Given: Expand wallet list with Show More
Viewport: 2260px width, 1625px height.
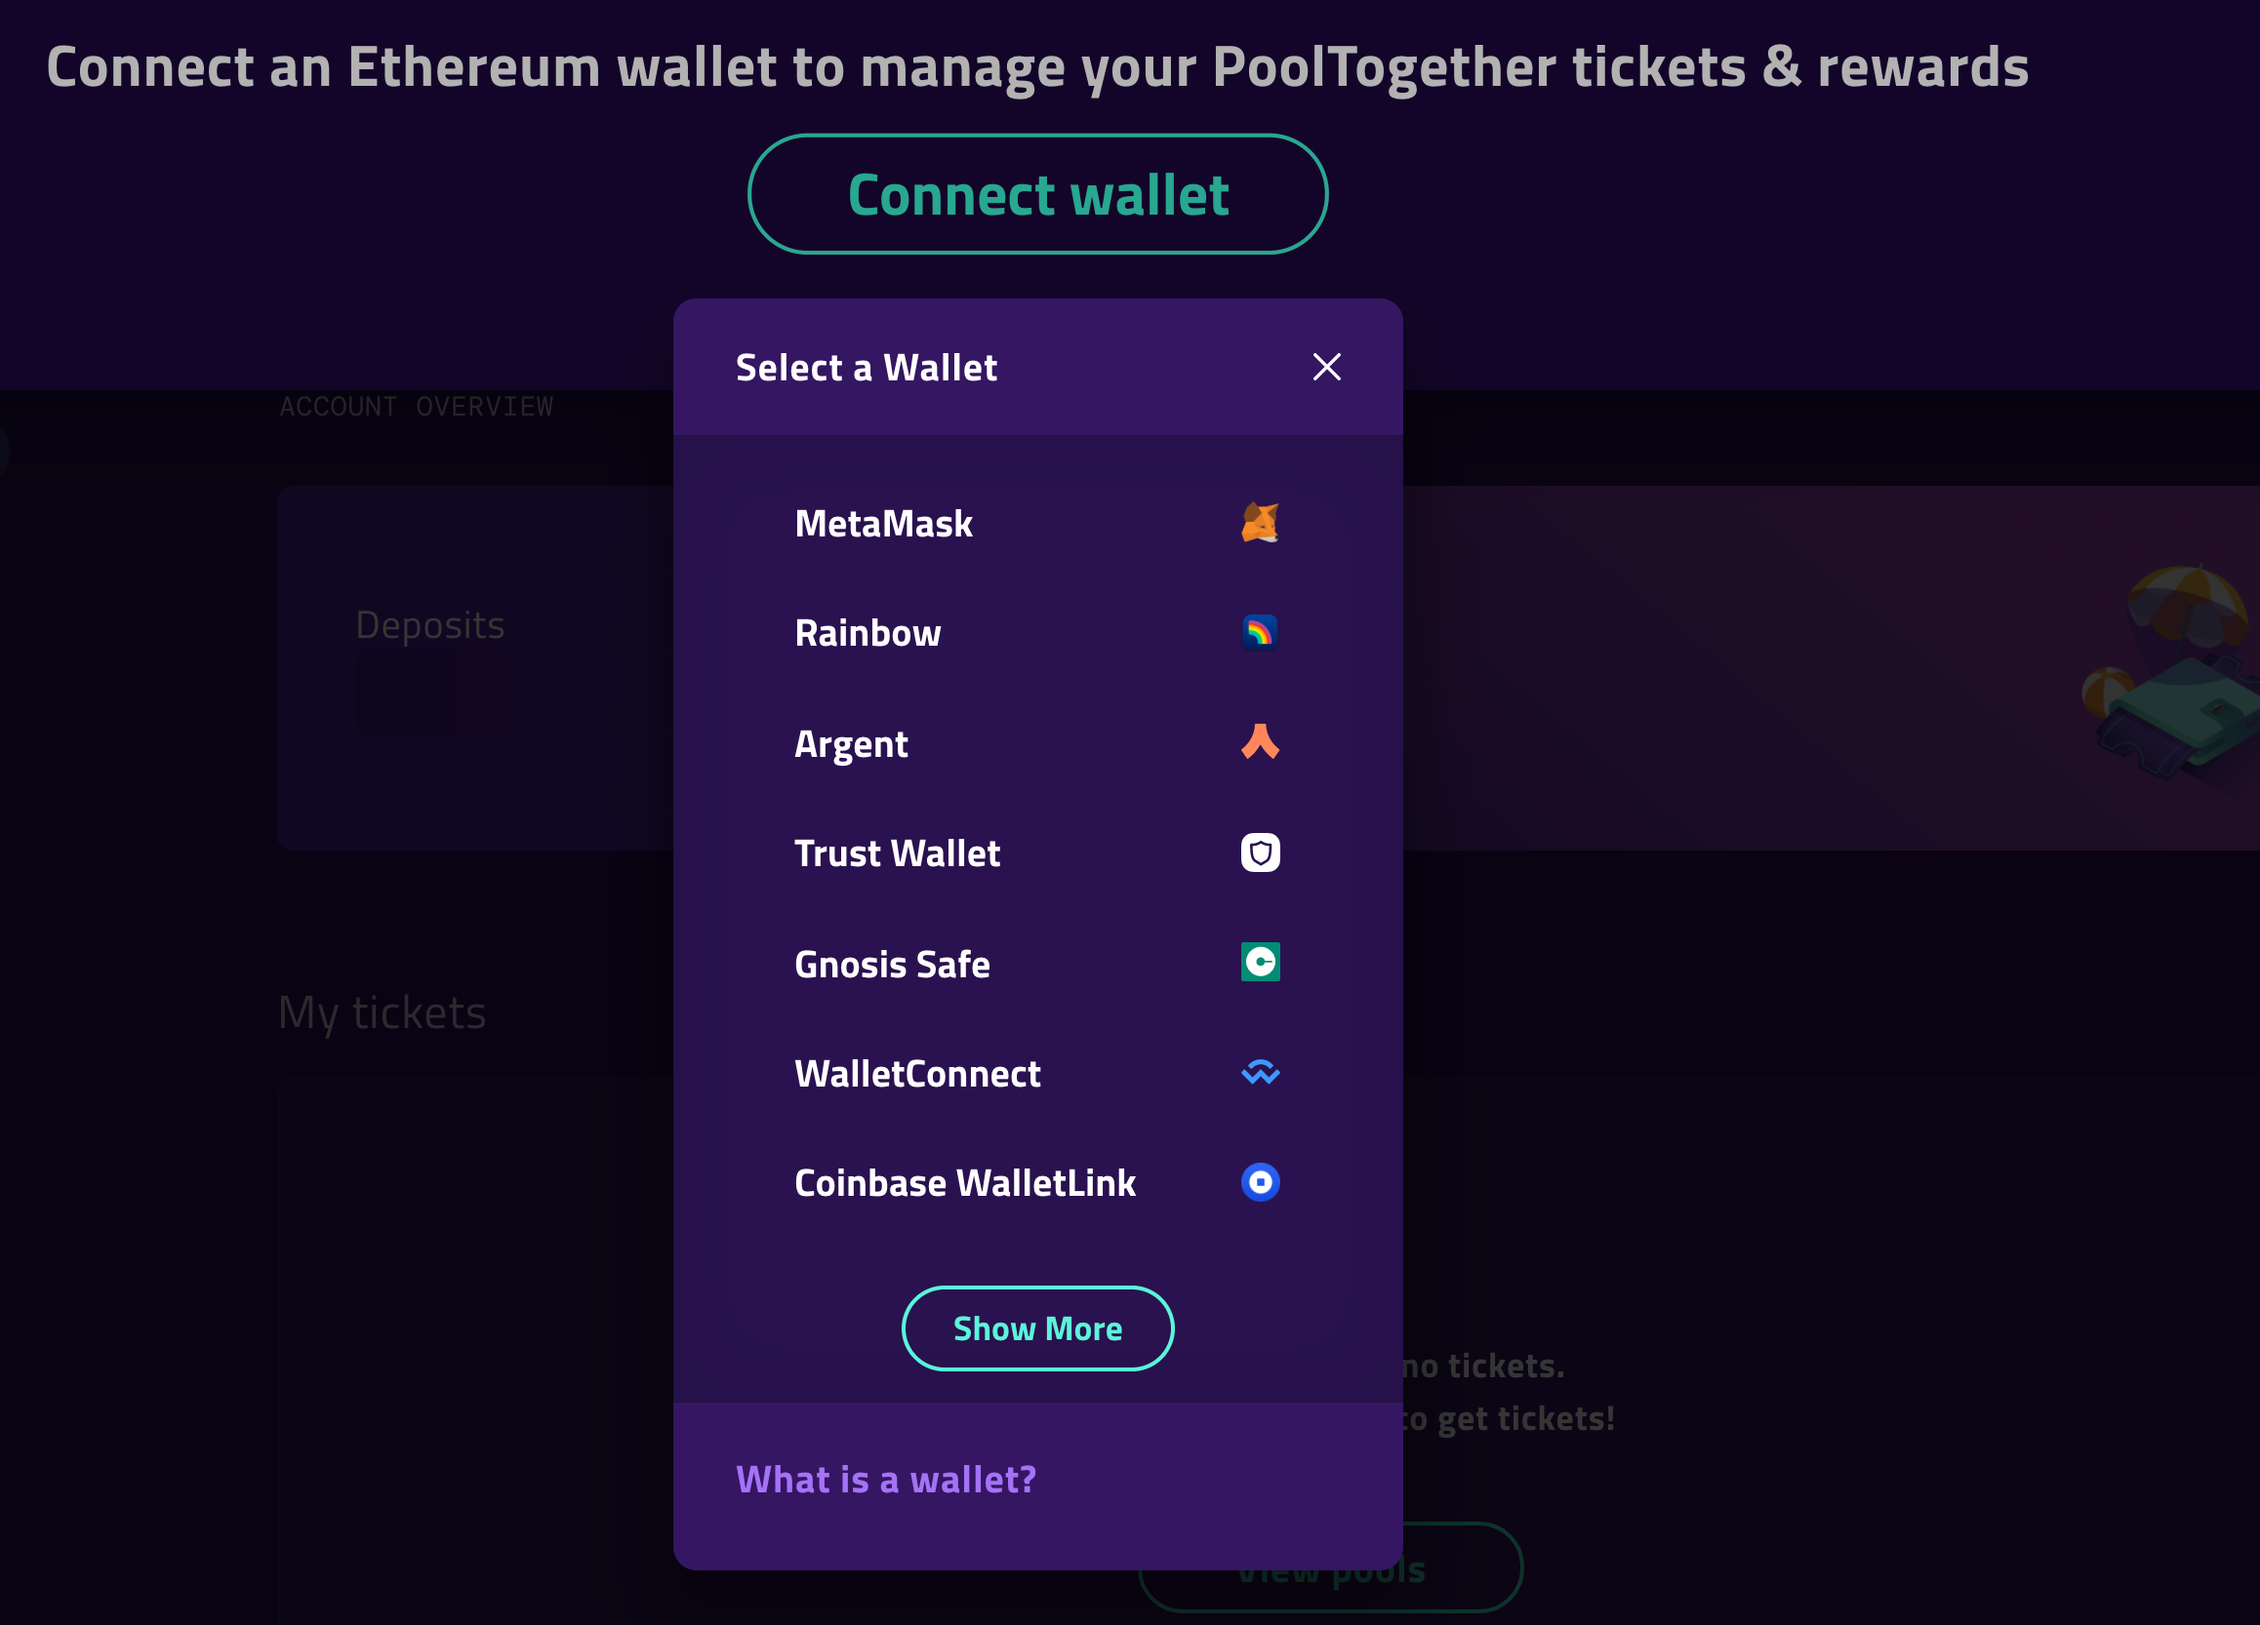Looking at the screenshot, I should pos(1037,1328).
